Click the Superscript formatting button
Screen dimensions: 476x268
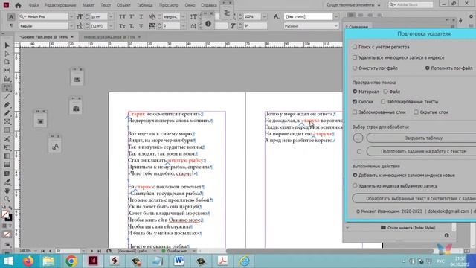(132, 16)
